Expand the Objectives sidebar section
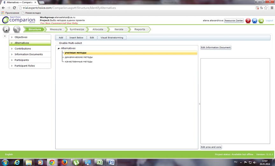Viewport: 275px width, 166px height. pyautogui.click(x=12, y=37)
